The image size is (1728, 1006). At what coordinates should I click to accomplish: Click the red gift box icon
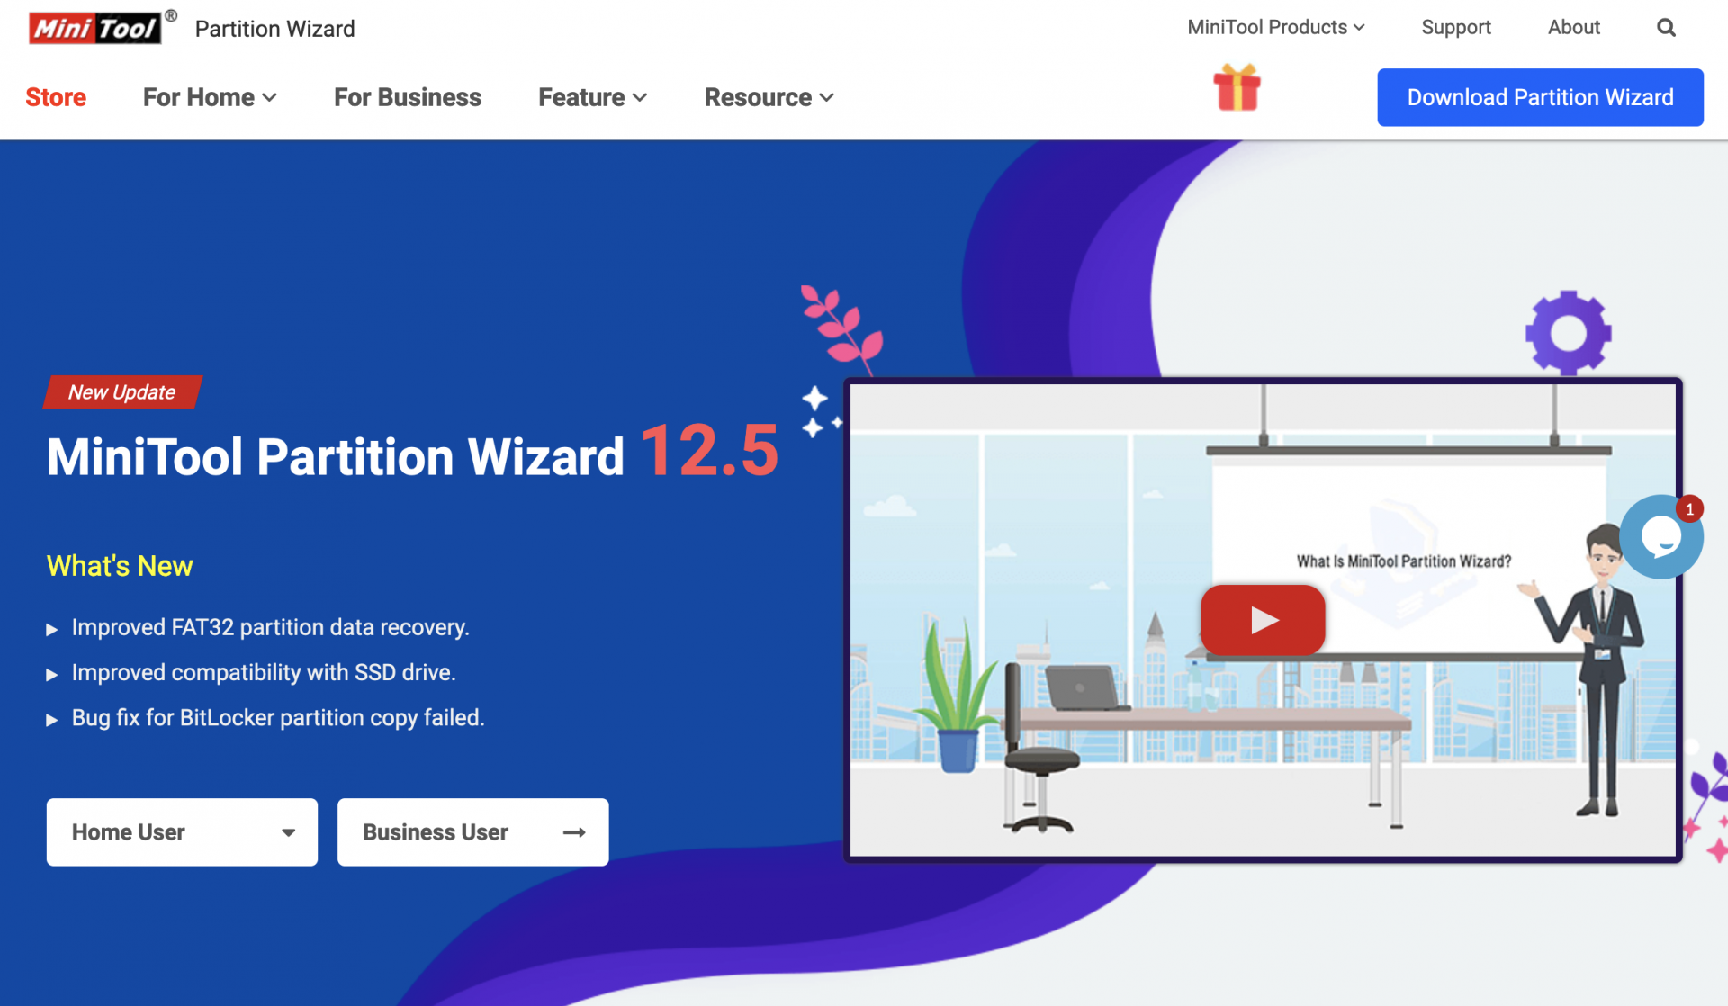(1237, 88)
